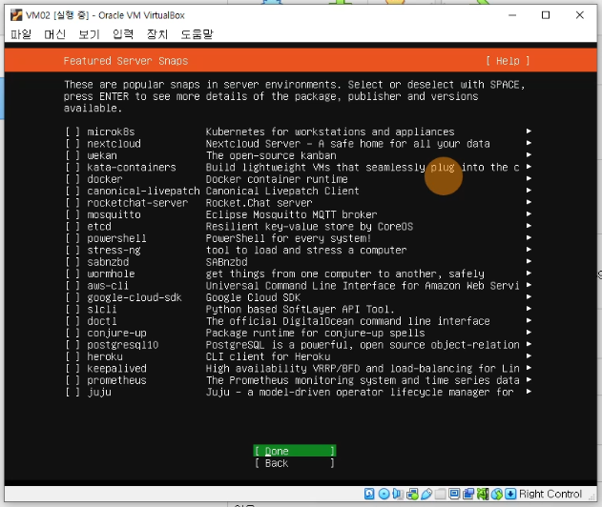Expand details arrow on the google-cloud-sdk row
602x507 pixels.
[529, 296]
